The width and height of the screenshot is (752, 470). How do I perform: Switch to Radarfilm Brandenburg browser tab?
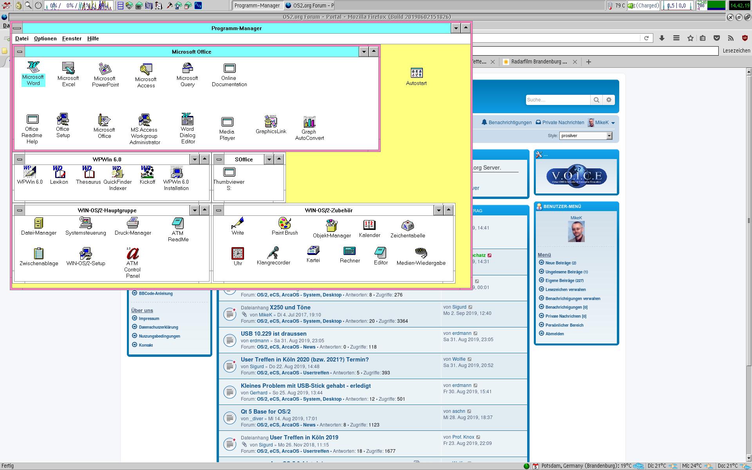coord(539,61)
